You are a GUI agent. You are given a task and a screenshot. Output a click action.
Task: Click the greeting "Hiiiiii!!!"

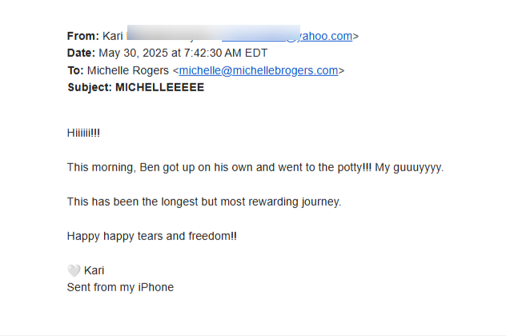(83, 134)
